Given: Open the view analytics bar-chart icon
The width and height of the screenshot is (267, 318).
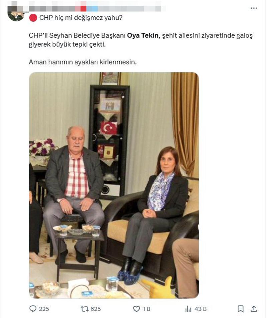Looking at the screenshot, I should (x=188, y=309).
